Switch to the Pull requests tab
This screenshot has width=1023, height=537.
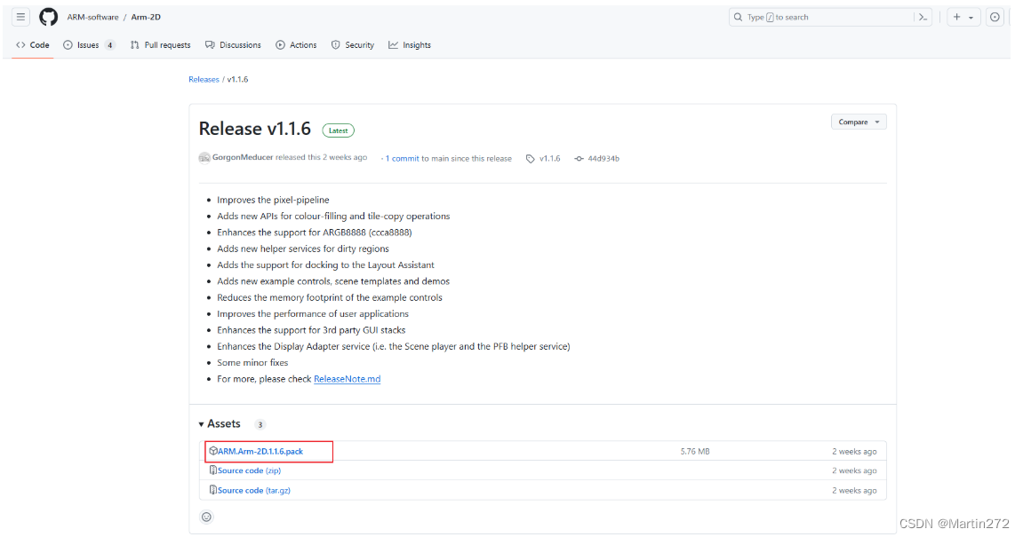[x=161, y=45]
